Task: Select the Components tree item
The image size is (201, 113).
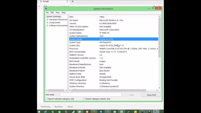Action: pos(55,23)
